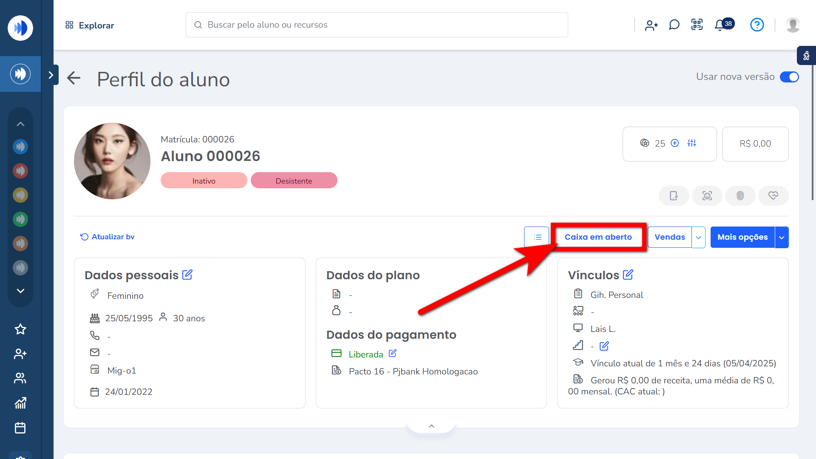Screen dimensions: 816x459
Task: Expand the Vendas dropdown arrow
Action: 698,237
